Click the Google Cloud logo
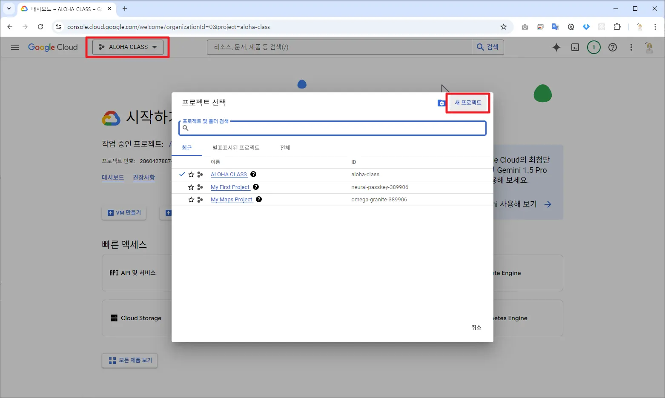The image size is (665, 398). tap(53, 47)
